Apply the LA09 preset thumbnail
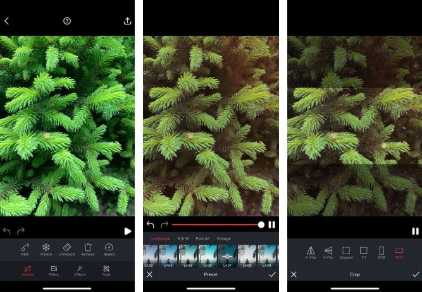Image resolution: width=422 pixels, height=292 pixels. [267, 256]
